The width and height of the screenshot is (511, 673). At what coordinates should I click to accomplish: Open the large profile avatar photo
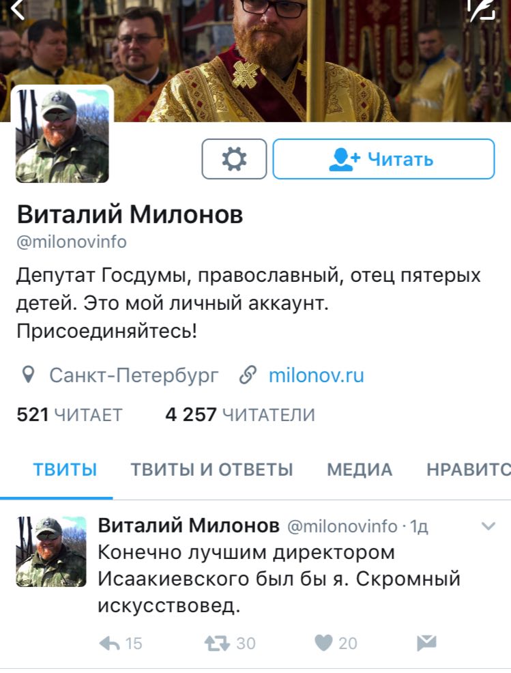[62, 135]
